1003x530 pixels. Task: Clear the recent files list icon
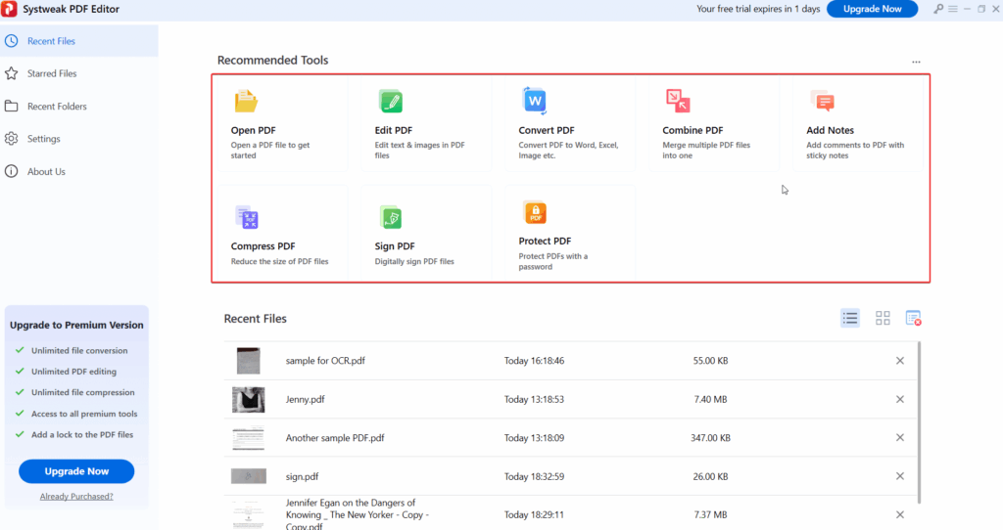914,318
